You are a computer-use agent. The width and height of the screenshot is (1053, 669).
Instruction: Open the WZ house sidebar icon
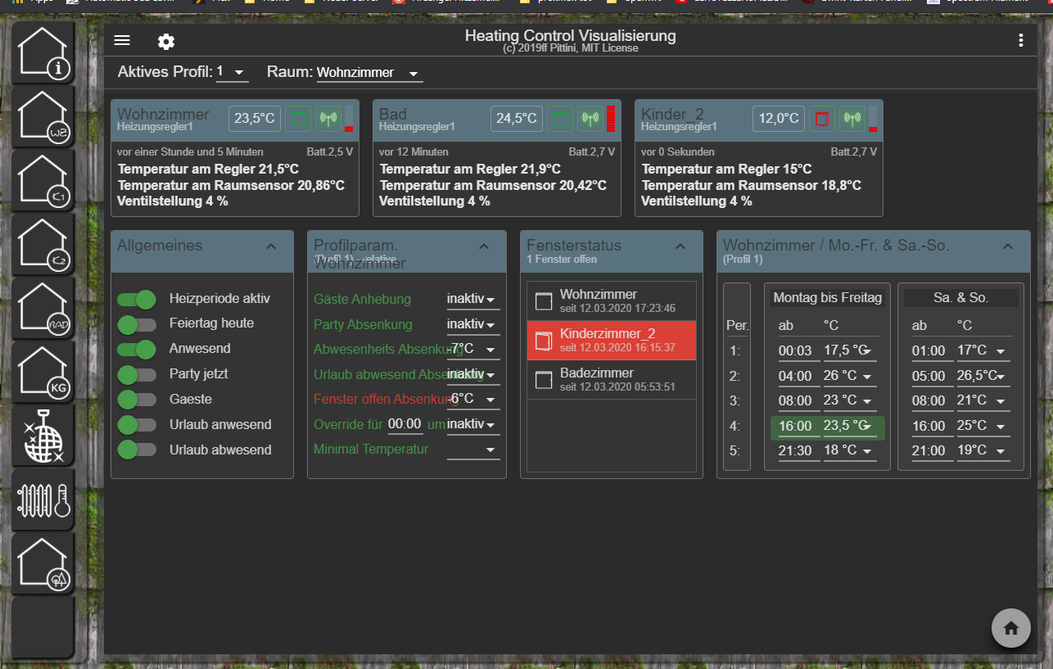point(43,118)
